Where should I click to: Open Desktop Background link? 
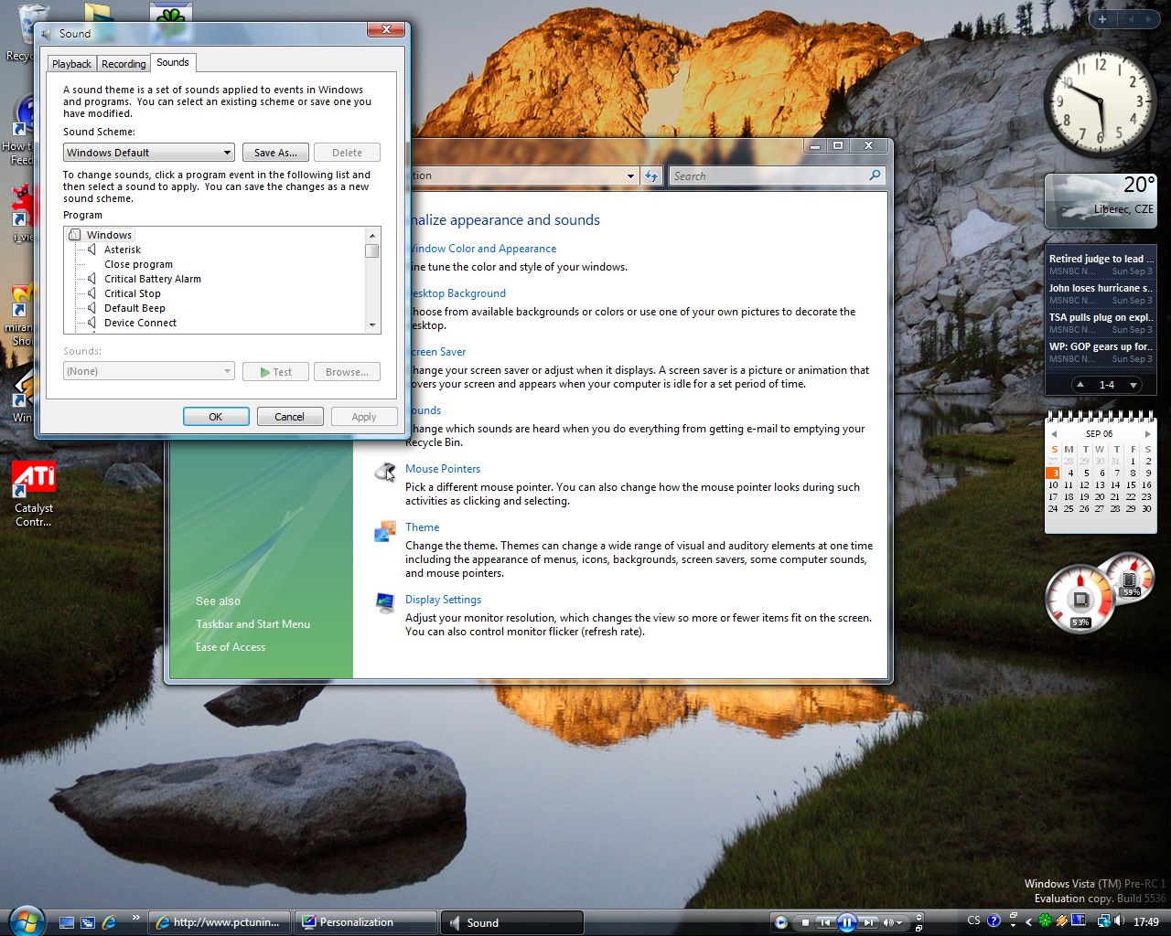coord(458,293)
